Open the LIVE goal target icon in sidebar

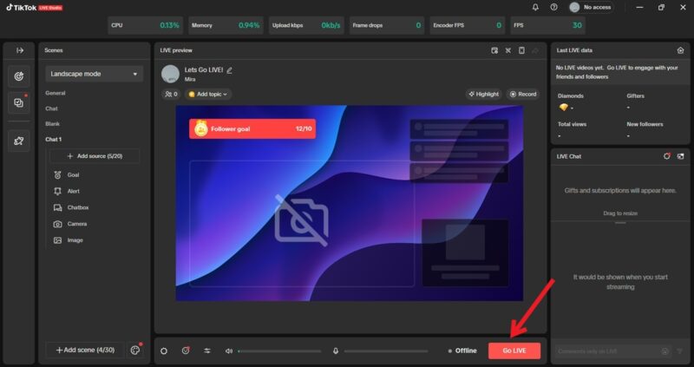click(x=18, y=76)
